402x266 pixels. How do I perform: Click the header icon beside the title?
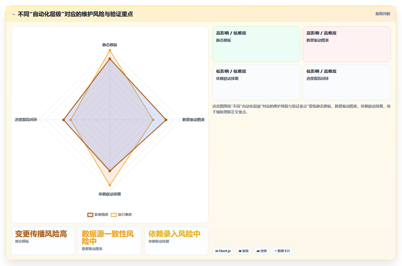tap(13, 14)
